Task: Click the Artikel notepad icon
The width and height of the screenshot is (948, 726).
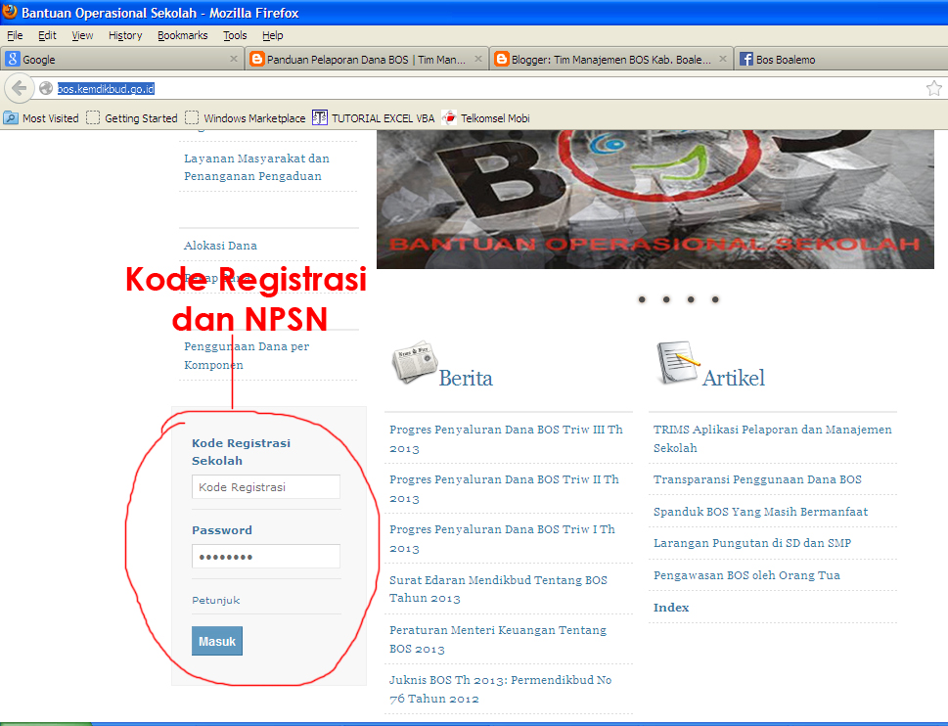Action: [677, 359]
